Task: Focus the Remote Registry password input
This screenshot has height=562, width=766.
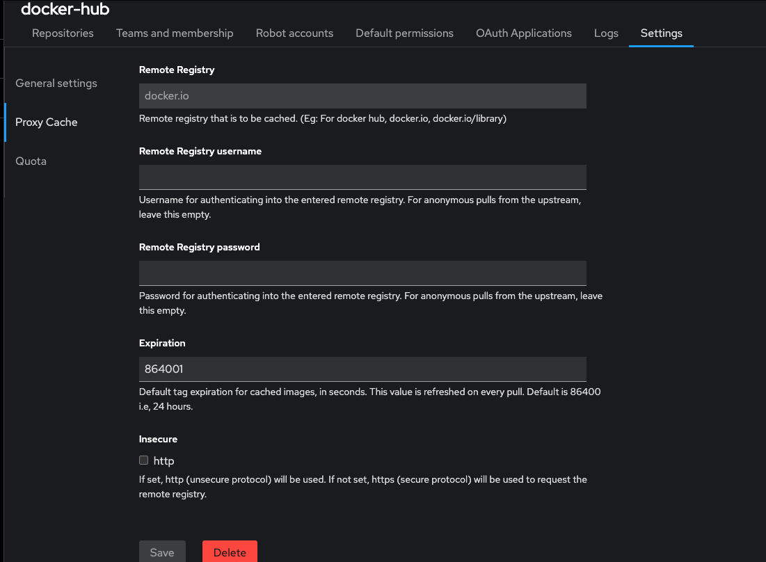Action: [x=362, y=273]
